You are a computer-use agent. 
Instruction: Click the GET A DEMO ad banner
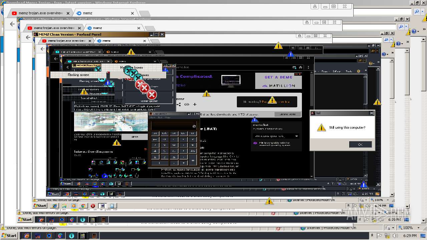pyautogui.click(x=279, y=81)
